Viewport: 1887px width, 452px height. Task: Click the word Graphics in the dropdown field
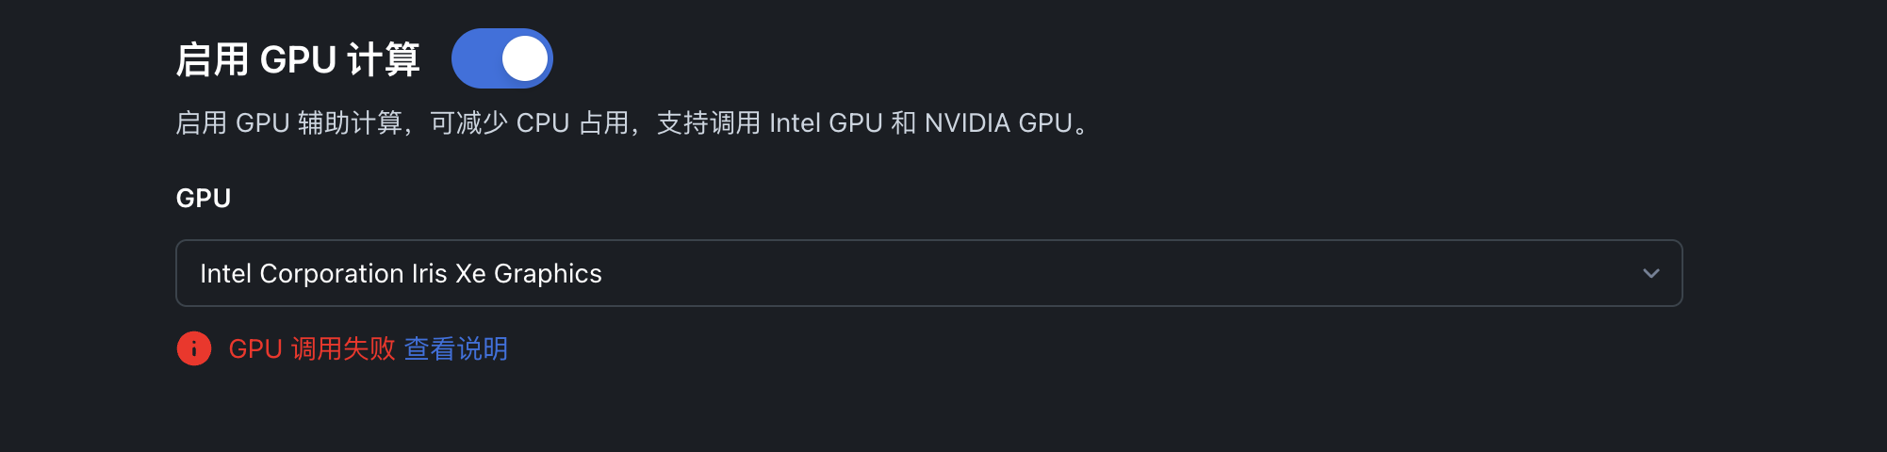coord(548,273)
